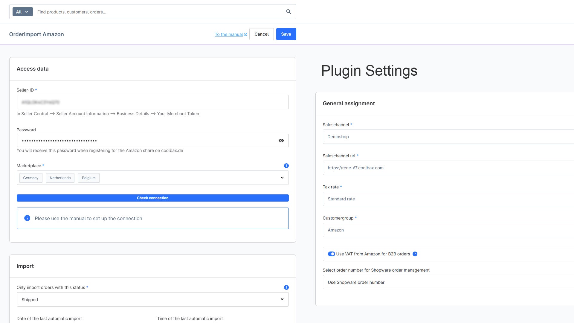Open the To the manual link

231,34
